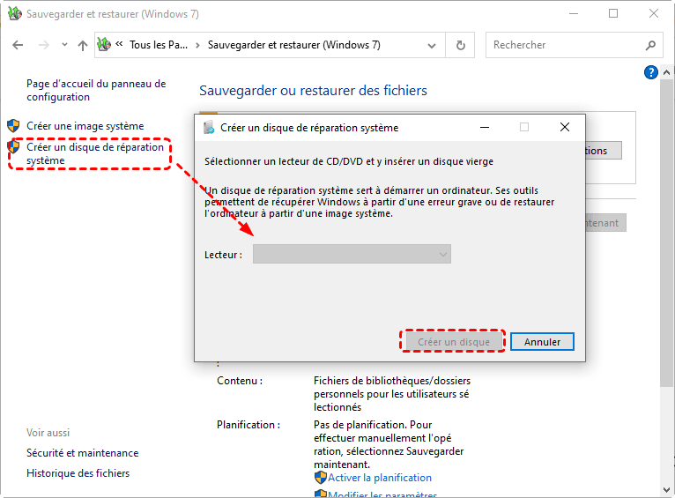The width and height of the screenshot is (675, 498).
Task: Click the control panel icon in address bar
Action: [104, 44]
